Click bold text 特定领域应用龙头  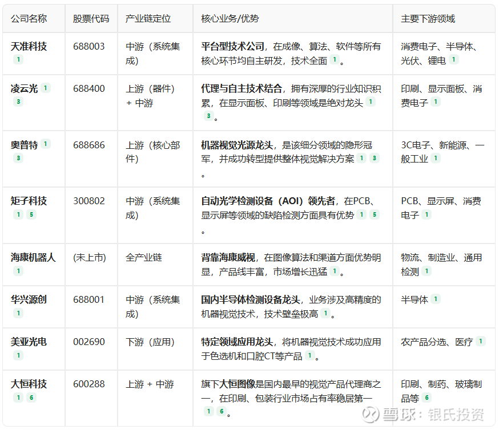tap(237, 342)
